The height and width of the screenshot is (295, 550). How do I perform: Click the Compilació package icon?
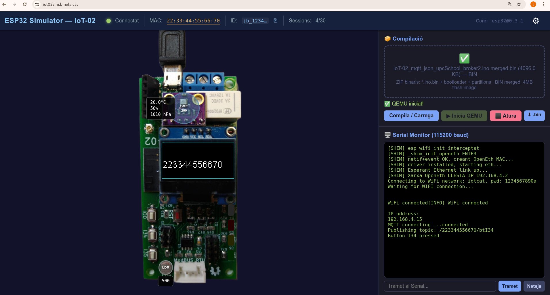[x=387, y=39]
